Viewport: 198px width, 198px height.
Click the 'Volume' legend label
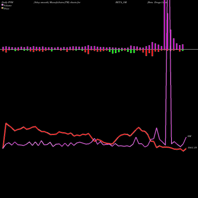point(8,6)
